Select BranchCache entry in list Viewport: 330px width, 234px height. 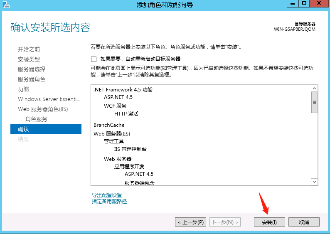click(109, 125)
